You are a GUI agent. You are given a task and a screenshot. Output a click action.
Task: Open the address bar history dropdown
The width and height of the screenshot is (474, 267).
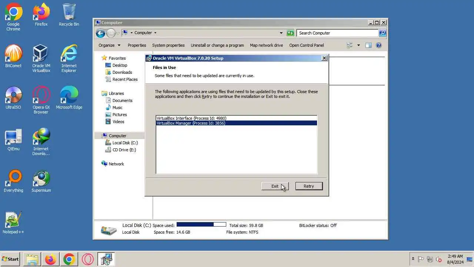(281, 33)
